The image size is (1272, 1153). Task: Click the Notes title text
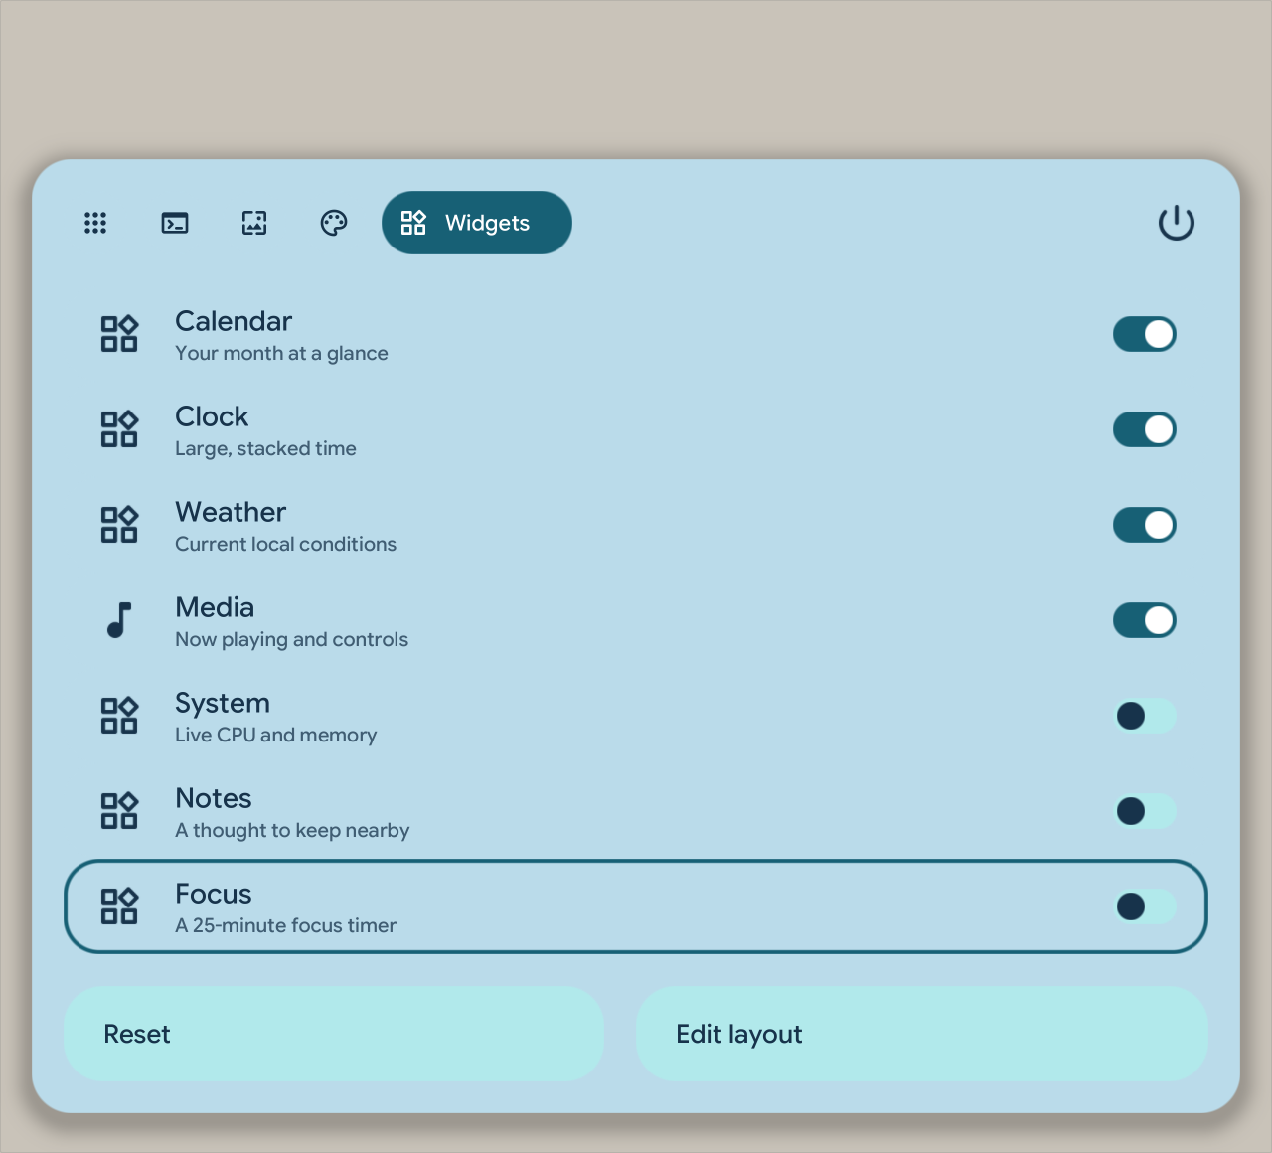point(214,798)
